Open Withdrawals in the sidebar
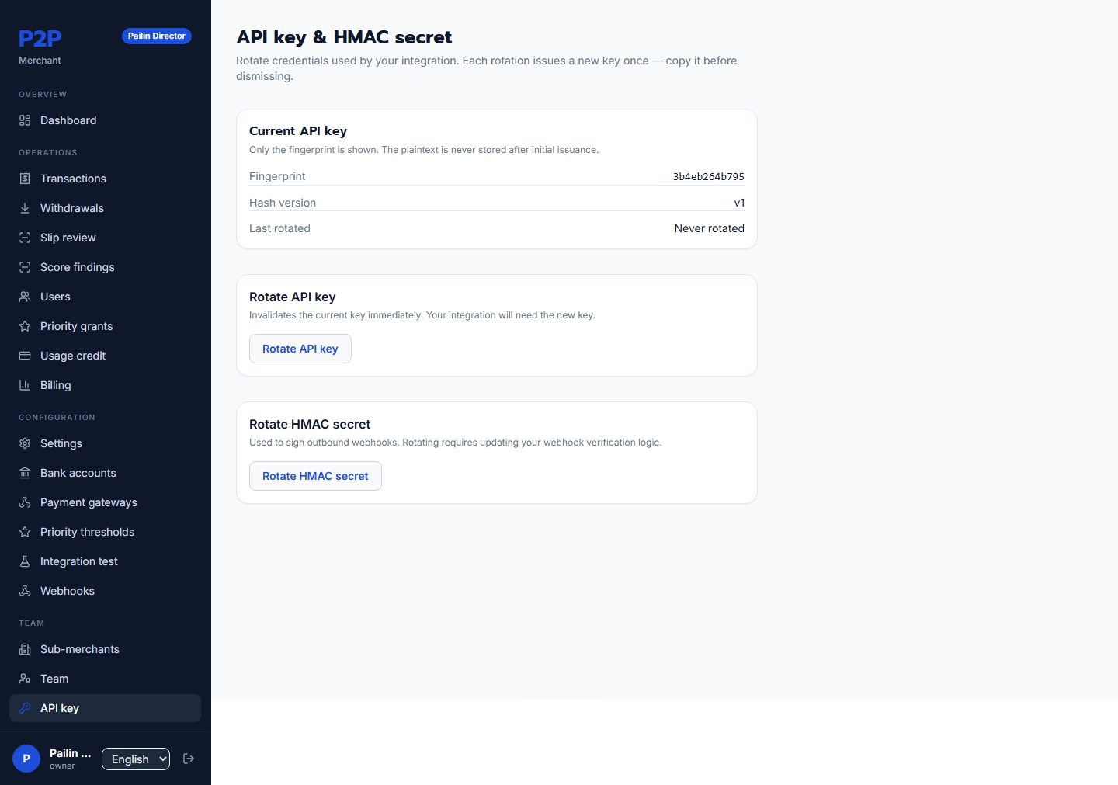 105,208
